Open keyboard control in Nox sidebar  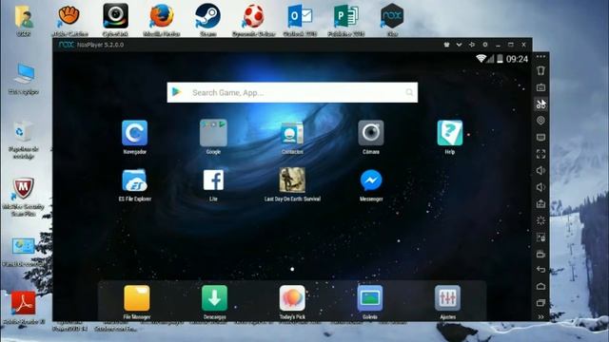tap(540, 87)
